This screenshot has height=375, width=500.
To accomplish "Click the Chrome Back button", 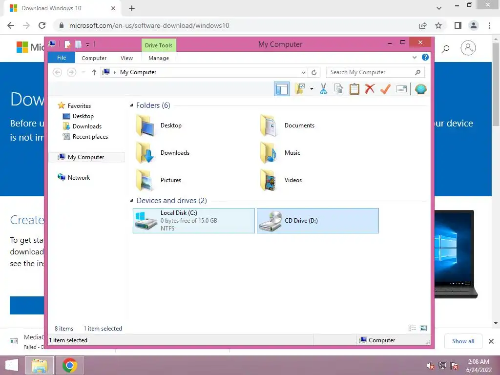I will coord(11,25).
